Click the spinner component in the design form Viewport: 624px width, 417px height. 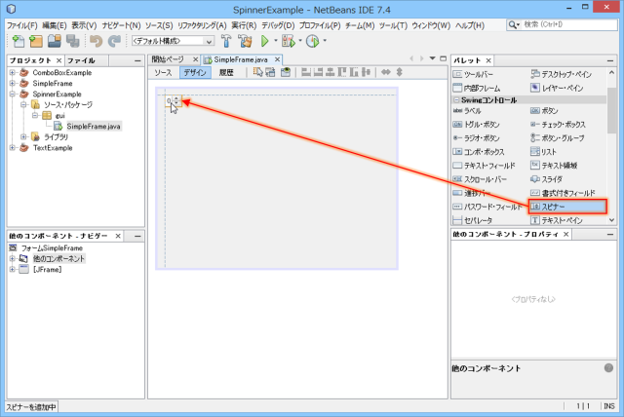(174, 101)
